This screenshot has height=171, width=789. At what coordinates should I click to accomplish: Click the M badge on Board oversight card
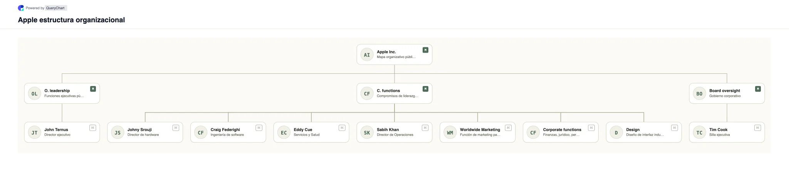[x=758, y=89]
